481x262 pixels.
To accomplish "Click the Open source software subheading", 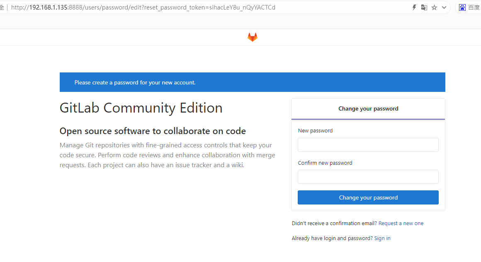I will point(153,131).
